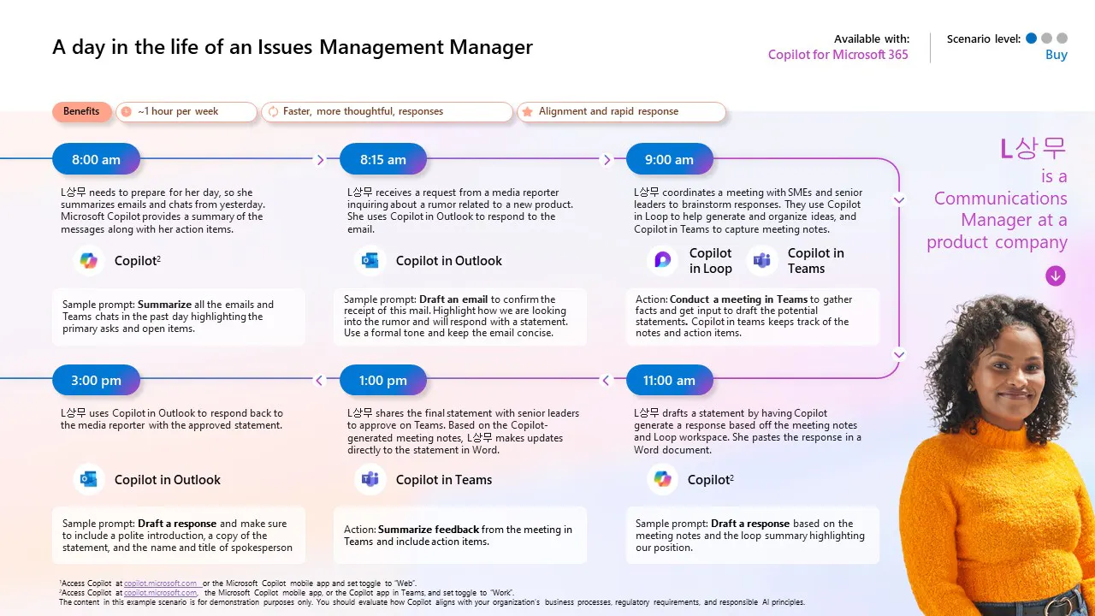Click the 'Copilot in Outlook' label under 8:15 am

pyautogui.click(x=449, y=261)
